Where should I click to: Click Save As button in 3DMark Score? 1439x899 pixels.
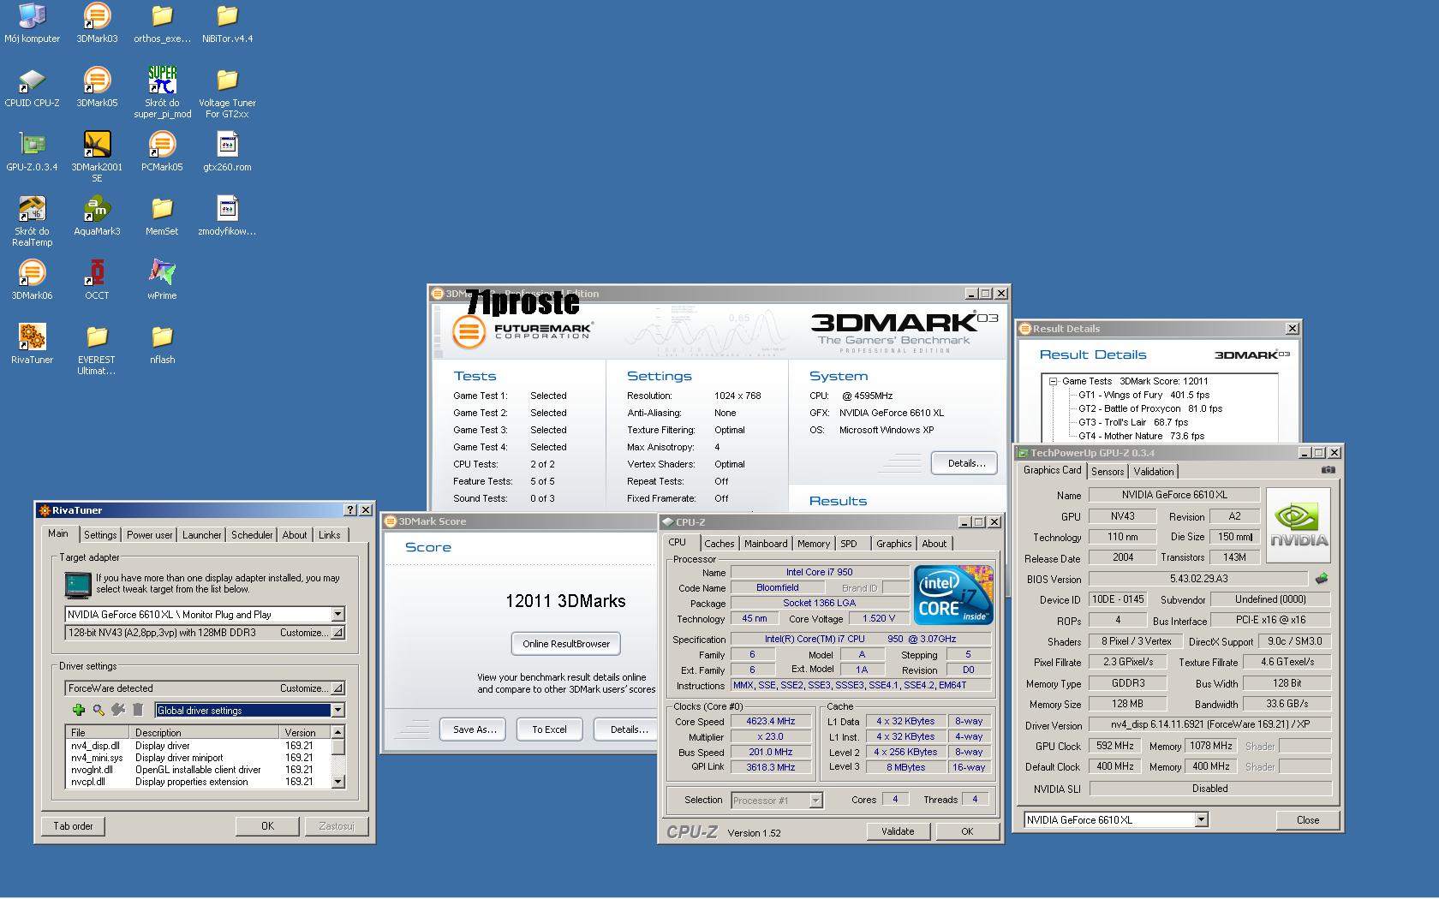(x=474, y=729)
